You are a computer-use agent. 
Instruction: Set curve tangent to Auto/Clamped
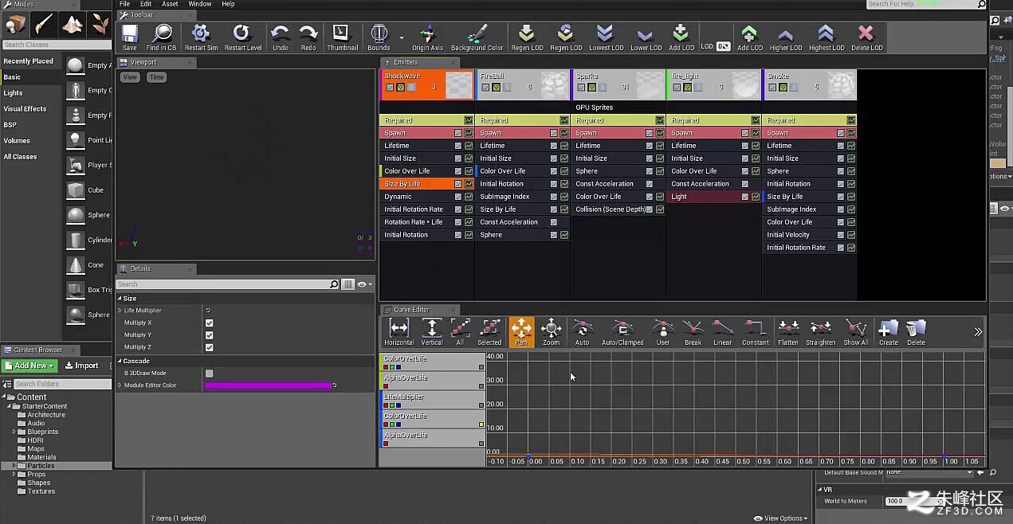622,332
